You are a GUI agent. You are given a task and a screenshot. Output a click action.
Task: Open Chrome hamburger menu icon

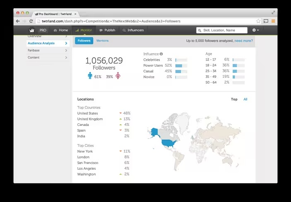(273, 21)
